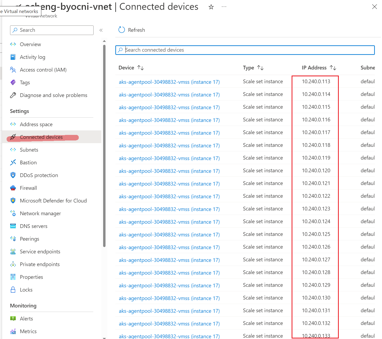The image size is (382, 339).
Task: Click the sidebar scroll-up arrow
Action: point(104,41)
